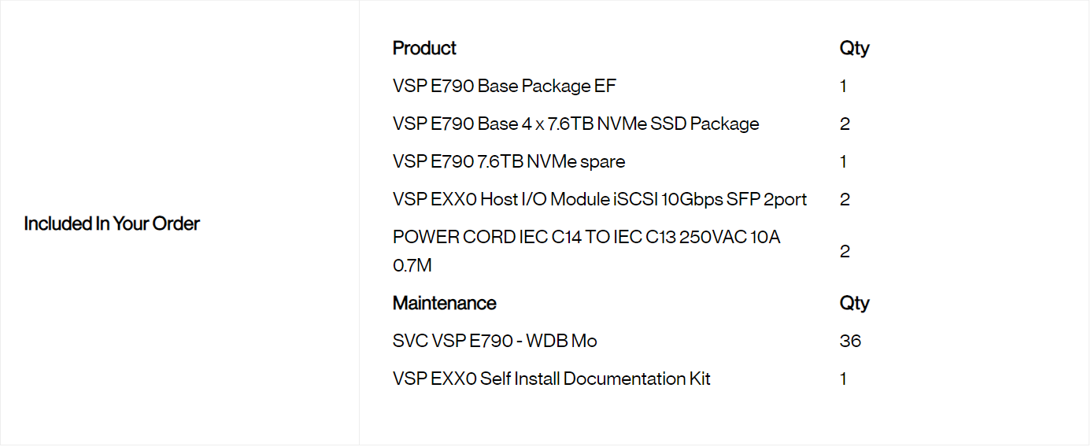Click the Qty header beside Maintenance
Screen dimensions: 1091x447
pyautogui.click(x=854, y=303)
